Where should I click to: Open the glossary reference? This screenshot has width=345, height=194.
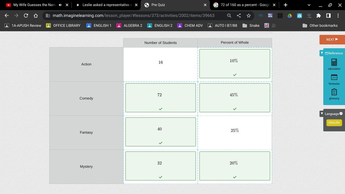point(334,94)
